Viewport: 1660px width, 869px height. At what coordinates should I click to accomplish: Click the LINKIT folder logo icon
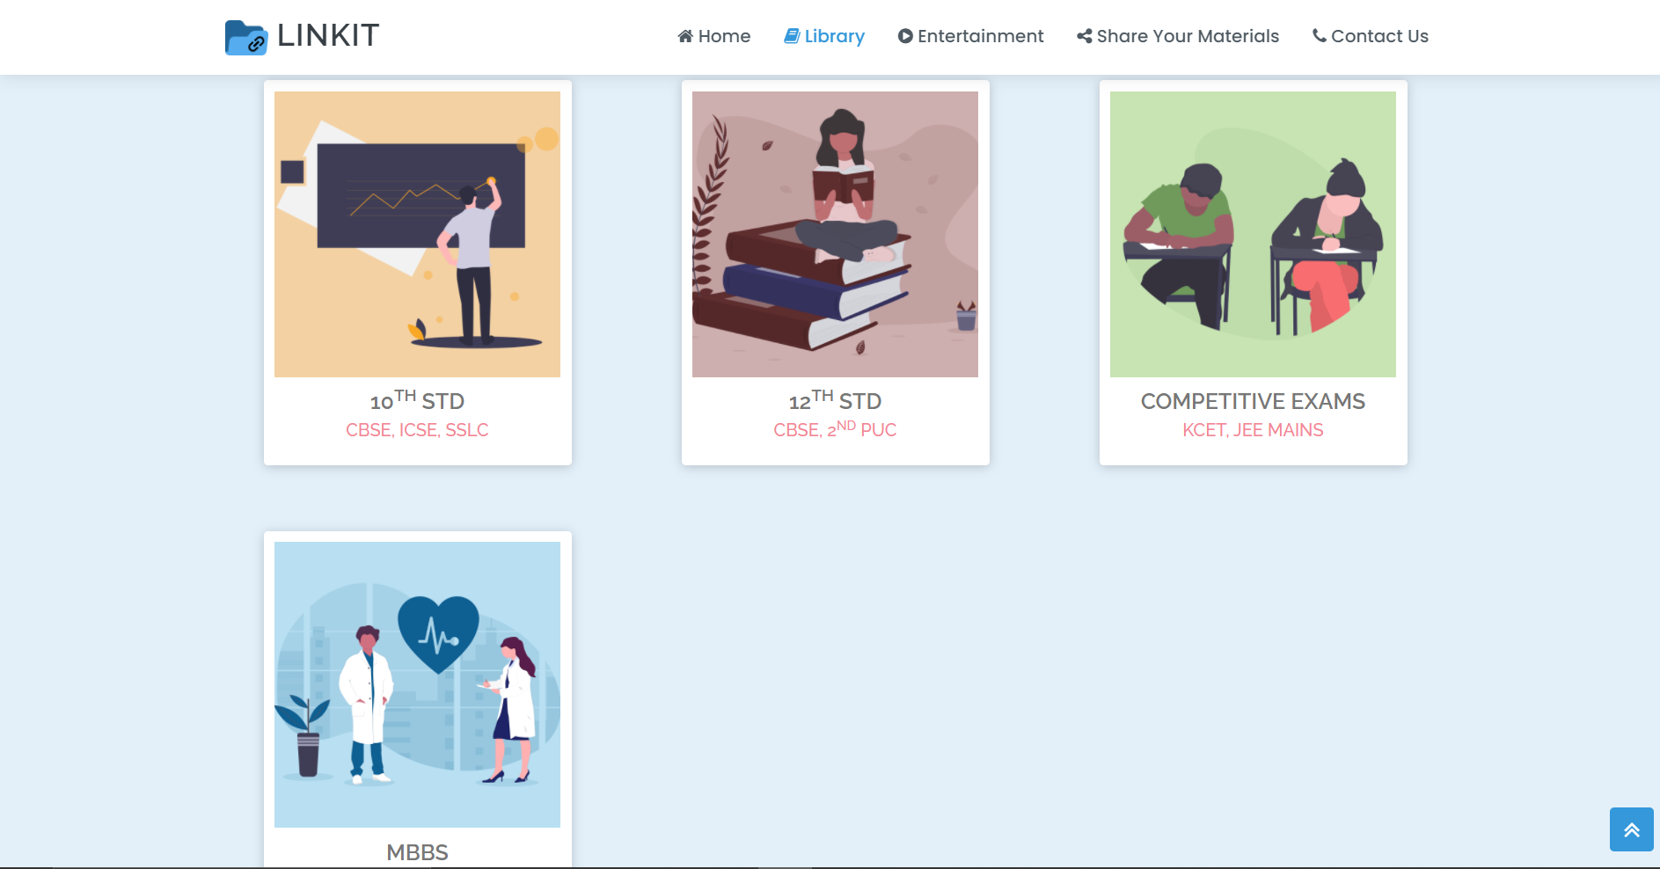click(246, 37)
